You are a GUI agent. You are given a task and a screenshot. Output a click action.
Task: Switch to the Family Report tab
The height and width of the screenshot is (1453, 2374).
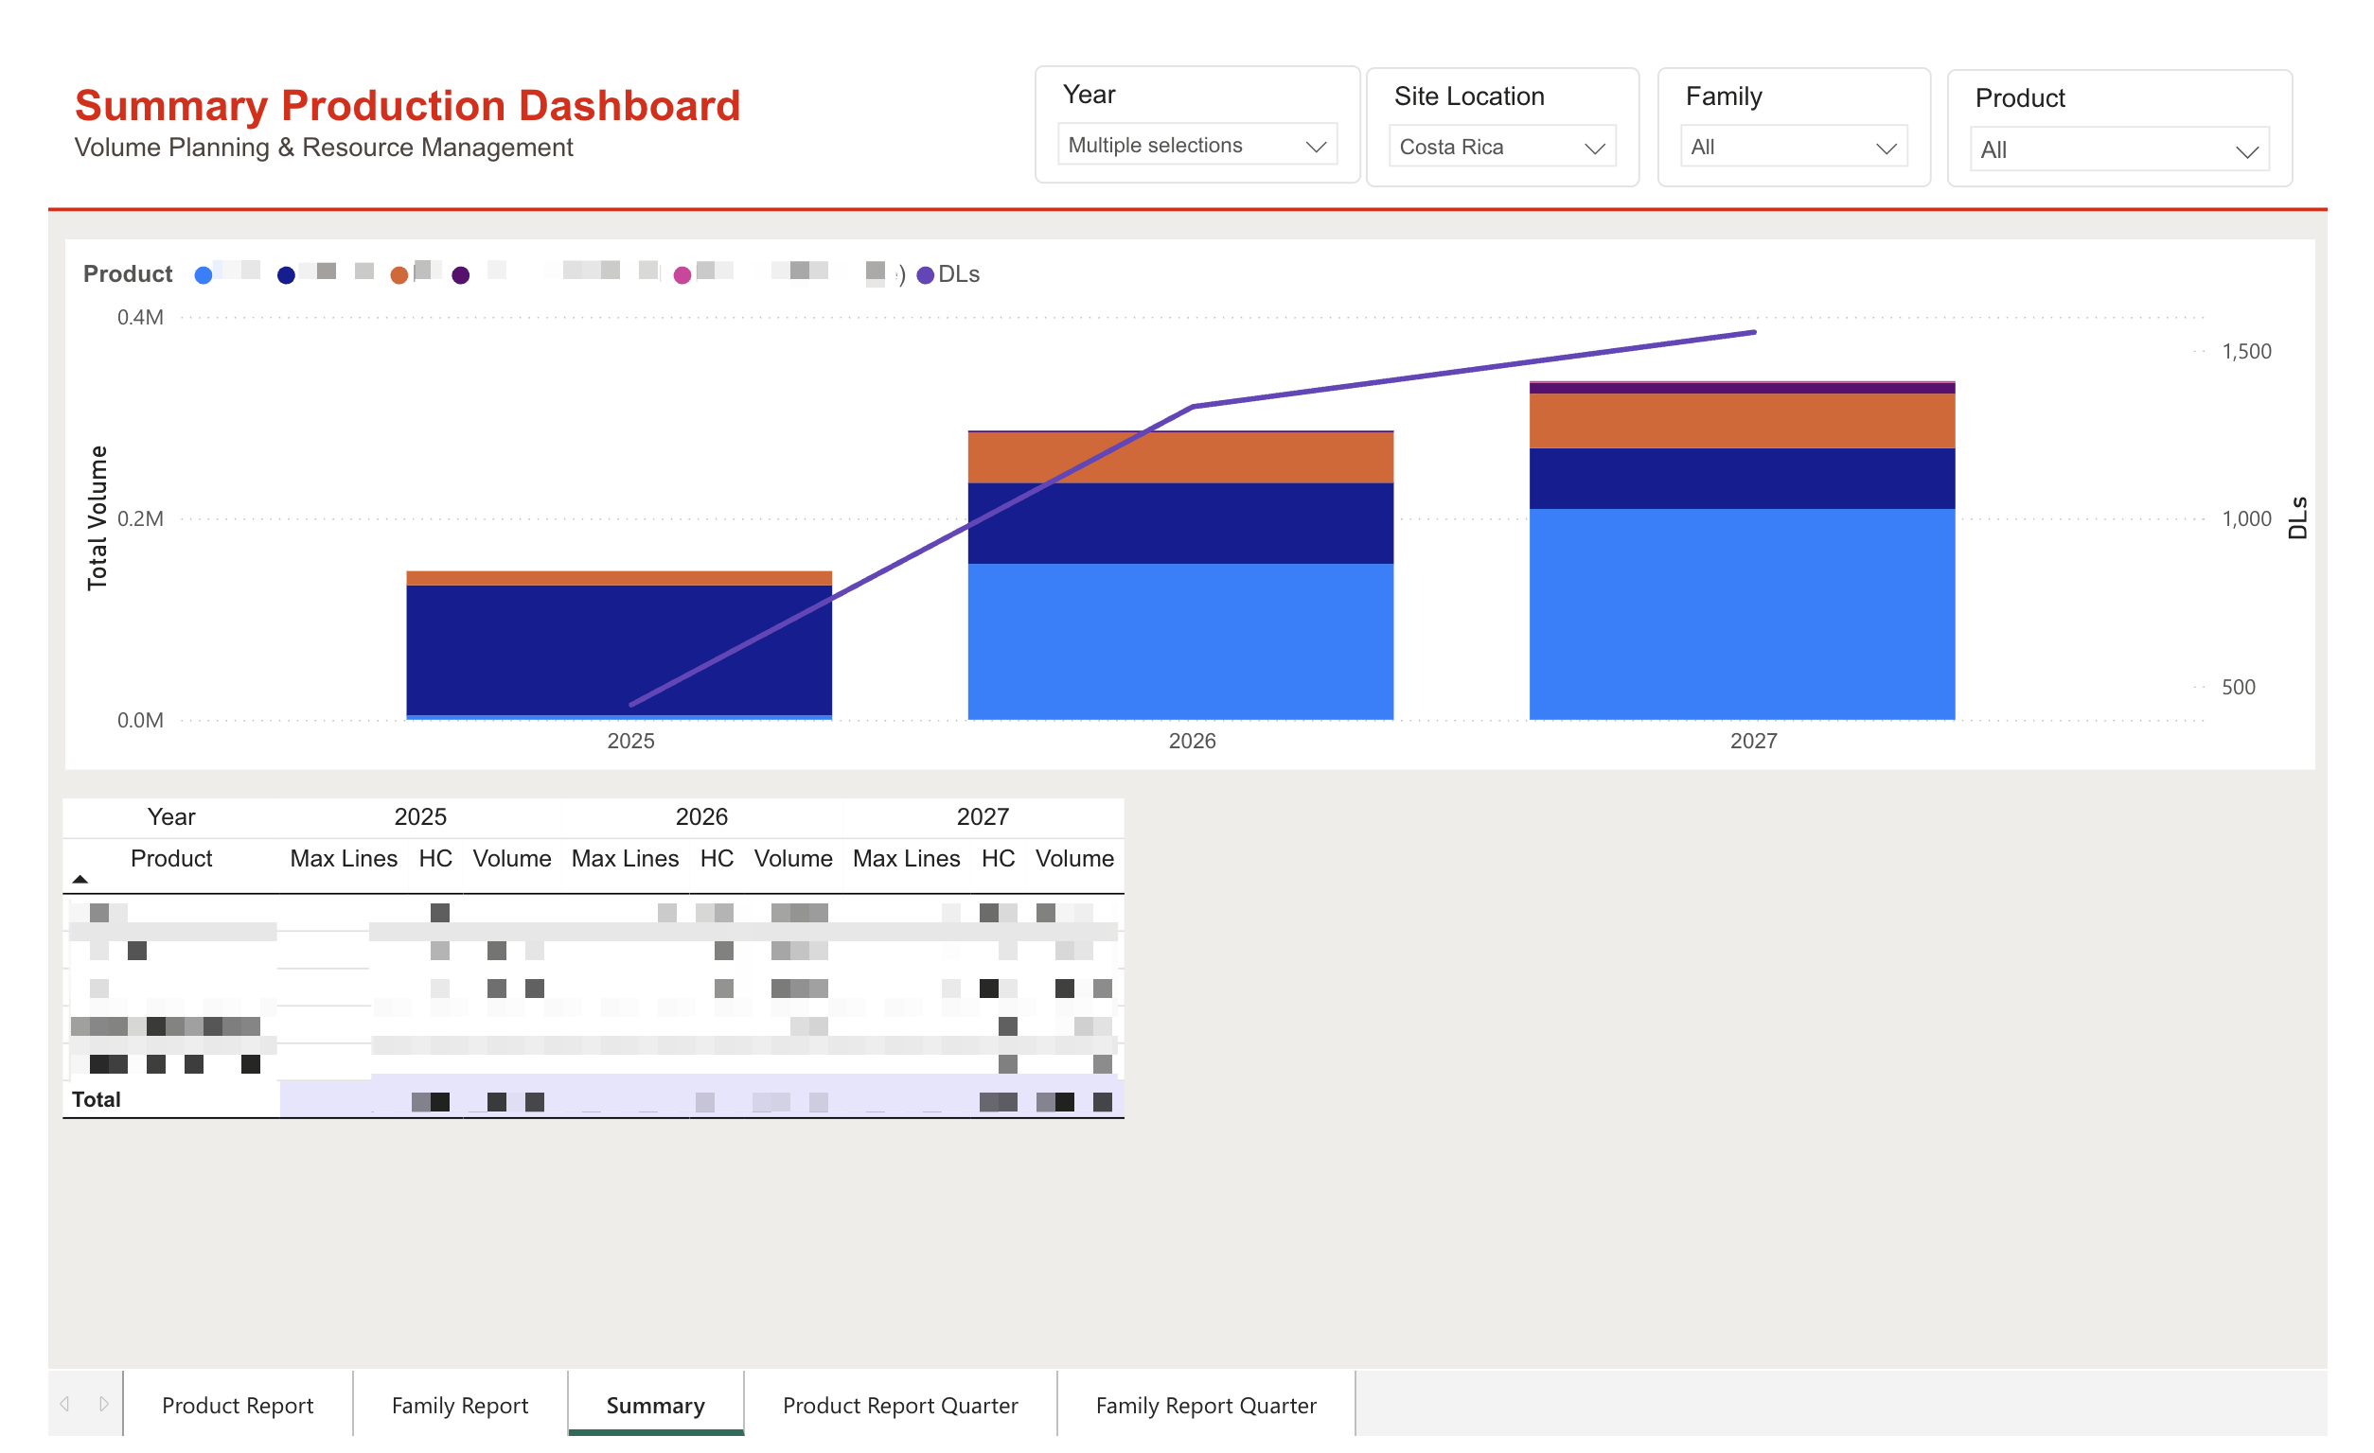(x=460, y=1405)
